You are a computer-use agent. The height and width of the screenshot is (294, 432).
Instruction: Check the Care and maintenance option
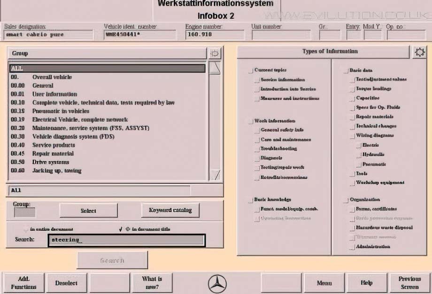pyautogui.click(x=257, y=140)
